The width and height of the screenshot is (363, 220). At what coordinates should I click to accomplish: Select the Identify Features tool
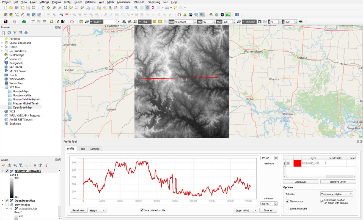coord(136,8)
